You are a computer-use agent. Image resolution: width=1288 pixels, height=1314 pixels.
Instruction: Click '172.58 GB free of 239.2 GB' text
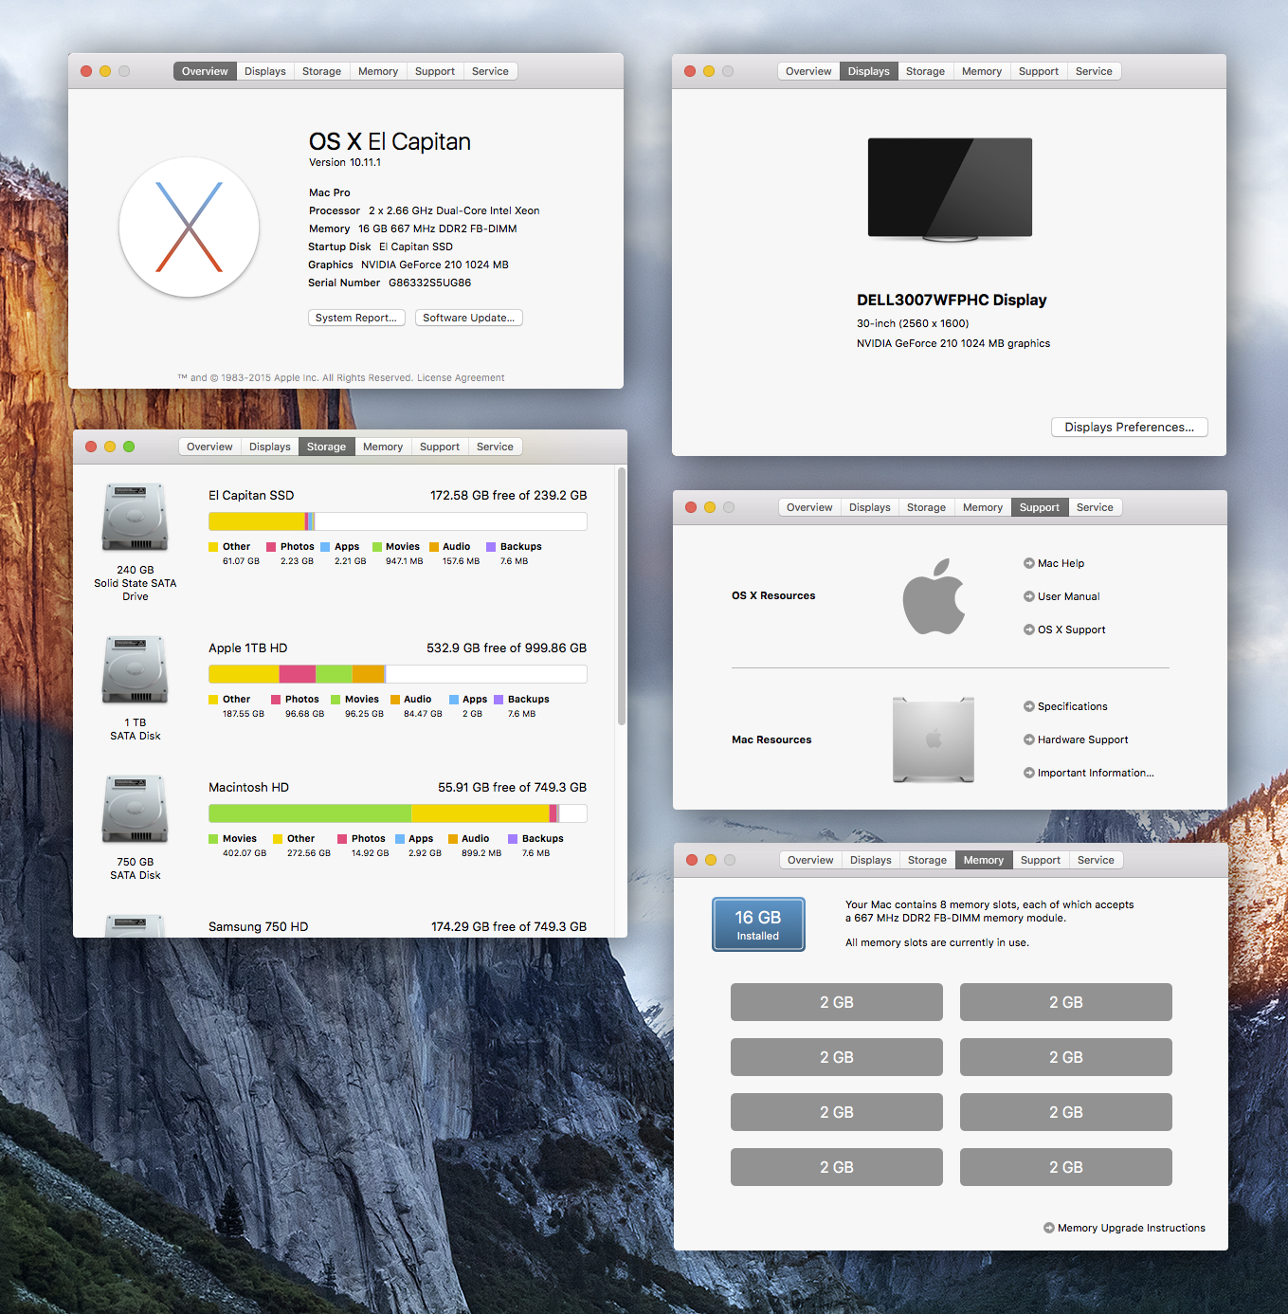coord(509,495)
